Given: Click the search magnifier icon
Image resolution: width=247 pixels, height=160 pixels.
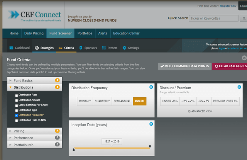Looking at the screenshot, I should click(244, 18).
